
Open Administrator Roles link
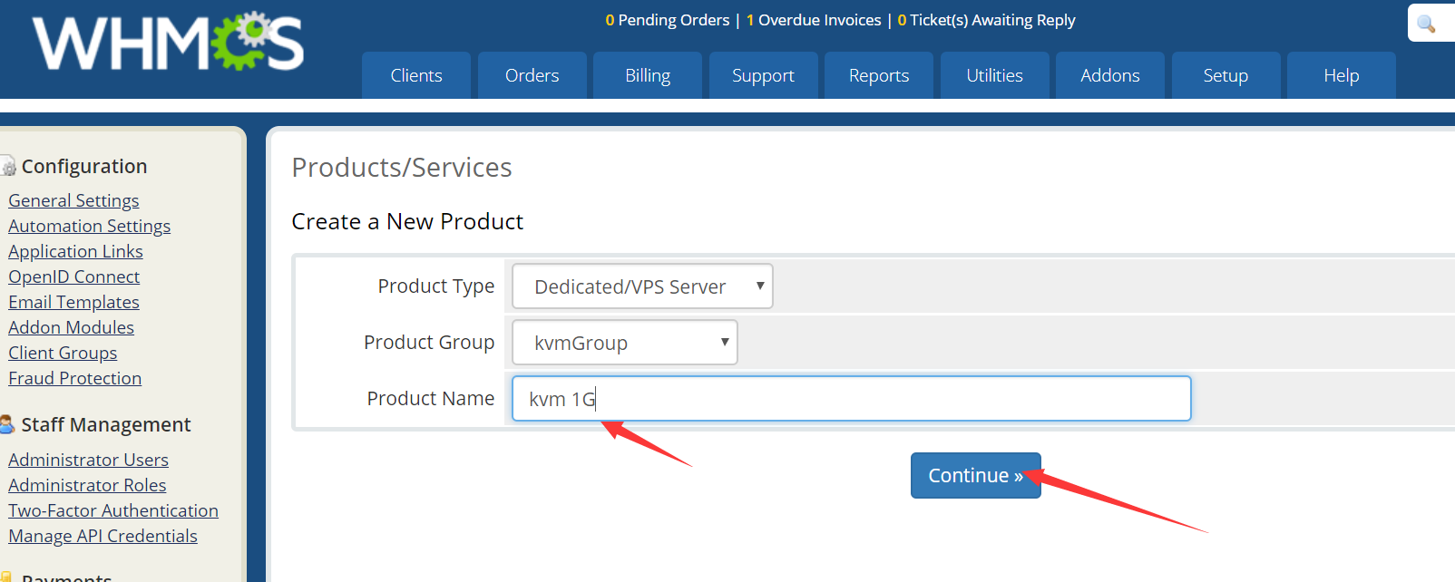click(87, 485)
